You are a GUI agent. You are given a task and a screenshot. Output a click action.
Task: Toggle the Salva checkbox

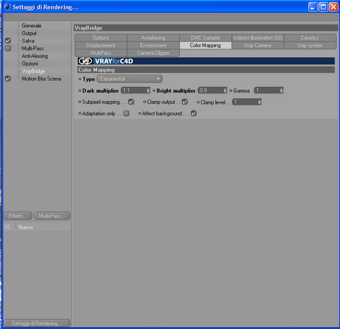pos(8,41)
